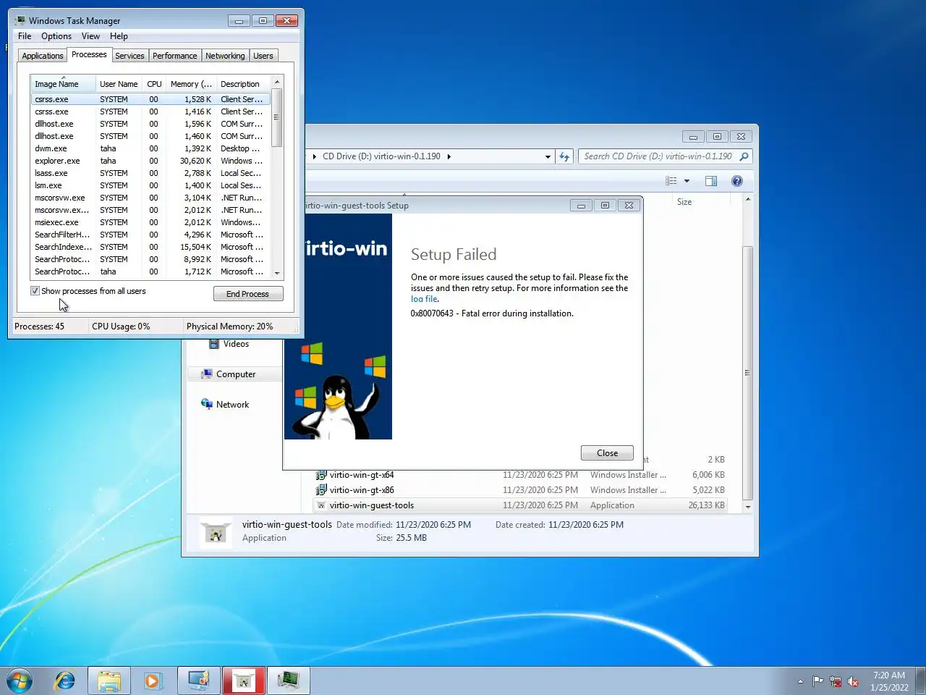Sort processes by User Name column
926x695 pixels.
click(119, 84)
